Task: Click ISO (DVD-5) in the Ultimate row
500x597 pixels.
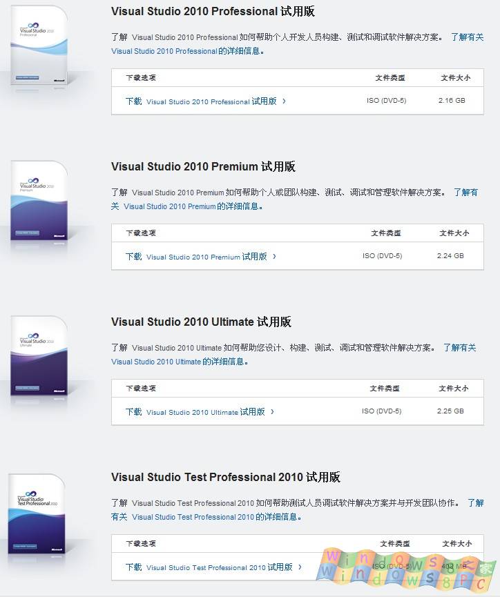Action: point(381,411)
